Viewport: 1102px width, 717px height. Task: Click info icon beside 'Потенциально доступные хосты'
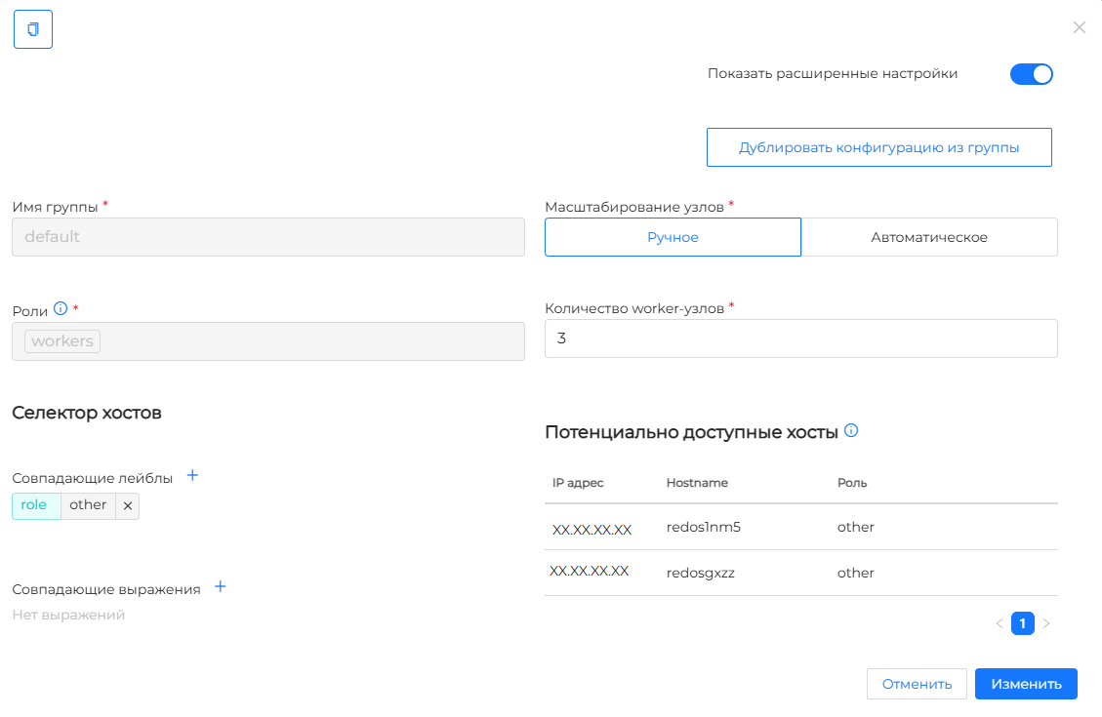coord(851,430)
